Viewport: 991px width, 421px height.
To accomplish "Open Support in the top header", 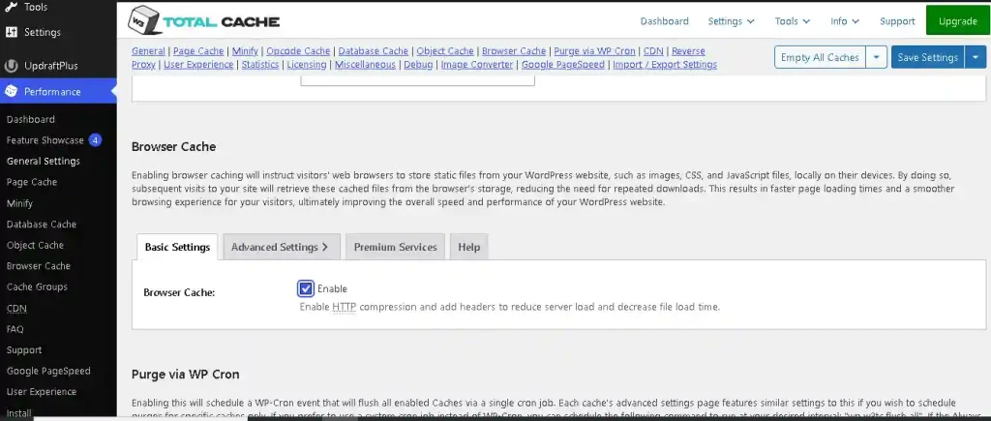I will pos(897,21).
